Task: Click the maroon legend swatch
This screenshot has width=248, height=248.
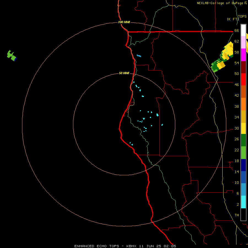Action: tap(243, 67)
